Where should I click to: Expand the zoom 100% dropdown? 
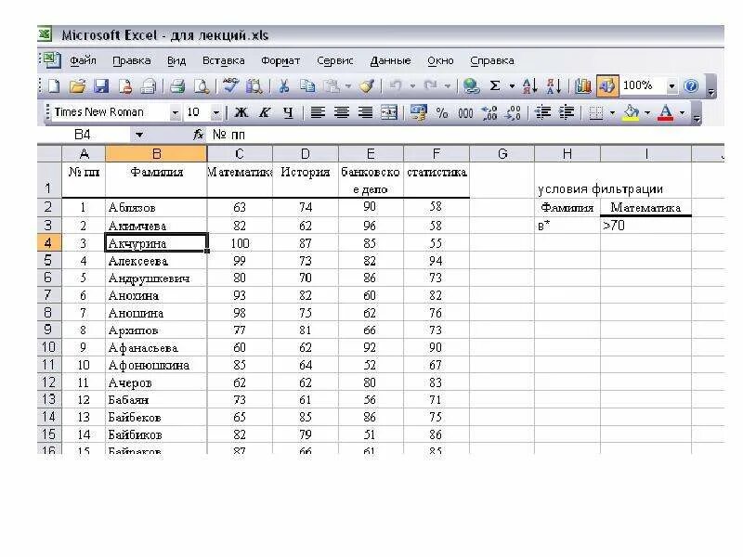point(671,86)
